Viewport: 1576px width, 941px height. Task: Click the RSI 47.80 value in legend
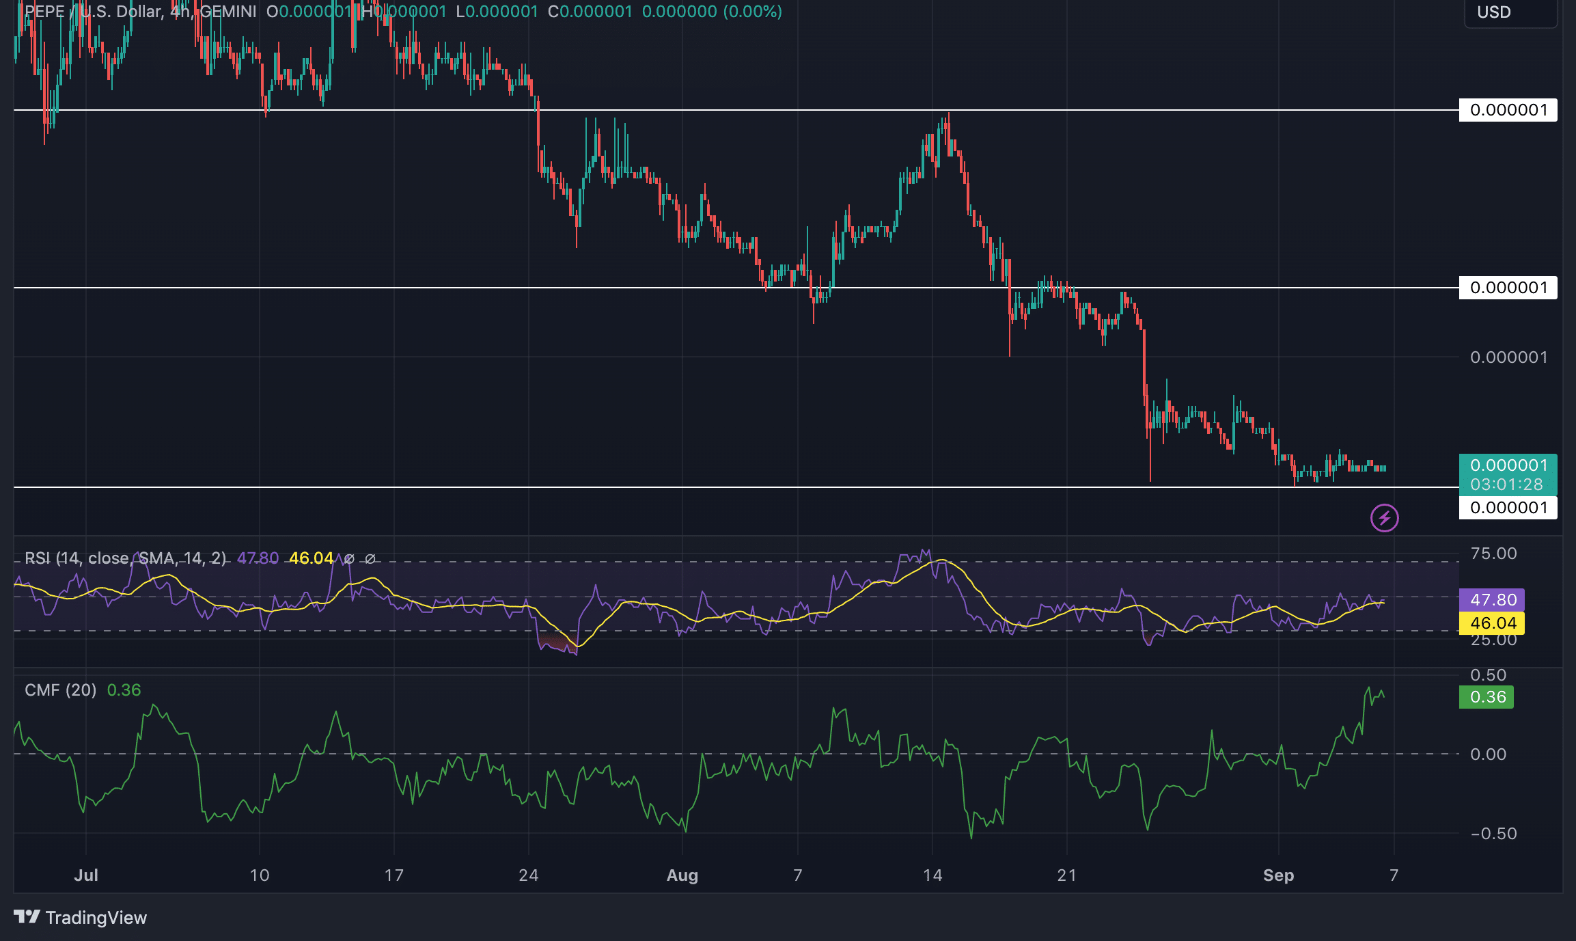(x=258, y=558)
